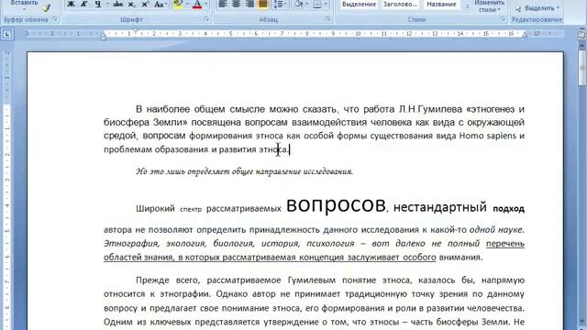
Task: Click the italic word Этнография
Action: [x=131, y=244]
